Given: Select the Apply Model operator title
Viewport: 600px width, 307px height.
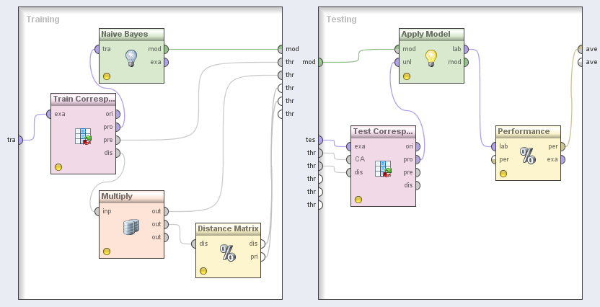Looking at the screenshot, I should pyautogui.click(x=427, y=34).
